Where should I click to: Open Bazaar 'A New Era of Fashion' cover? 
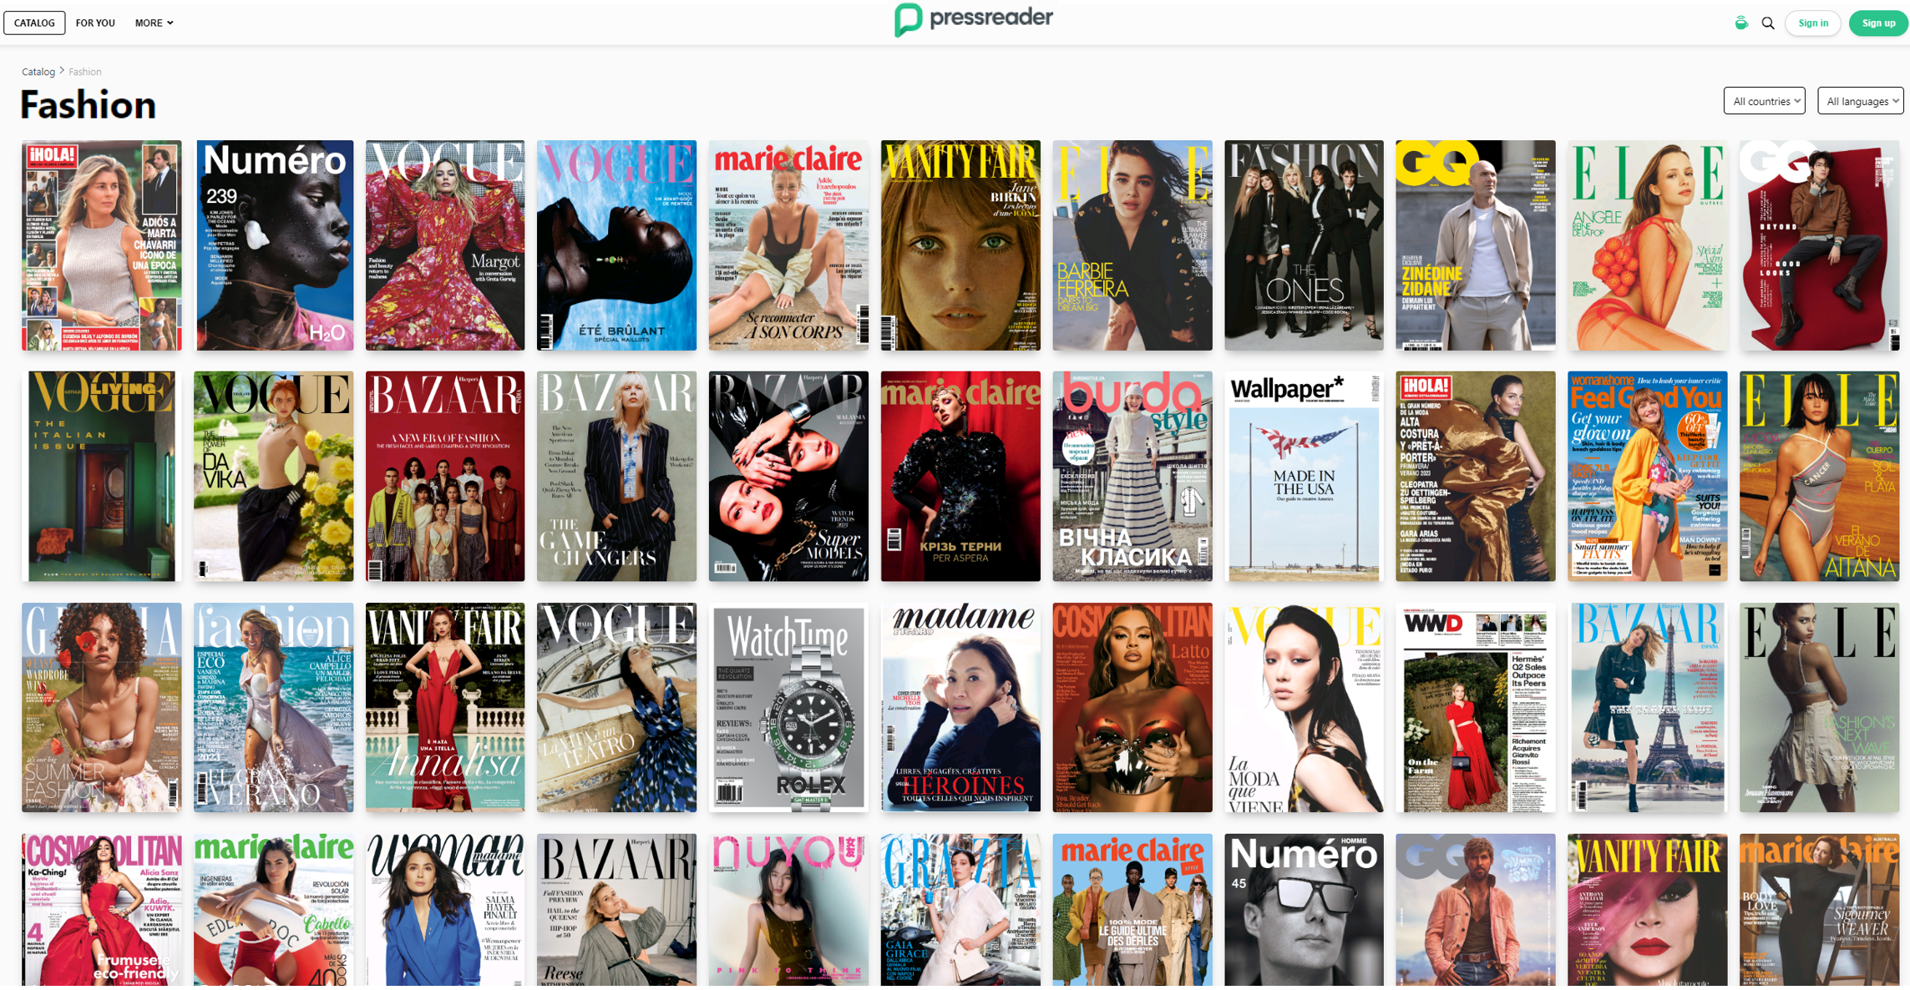pyautogui.click(x=445, y=477)
